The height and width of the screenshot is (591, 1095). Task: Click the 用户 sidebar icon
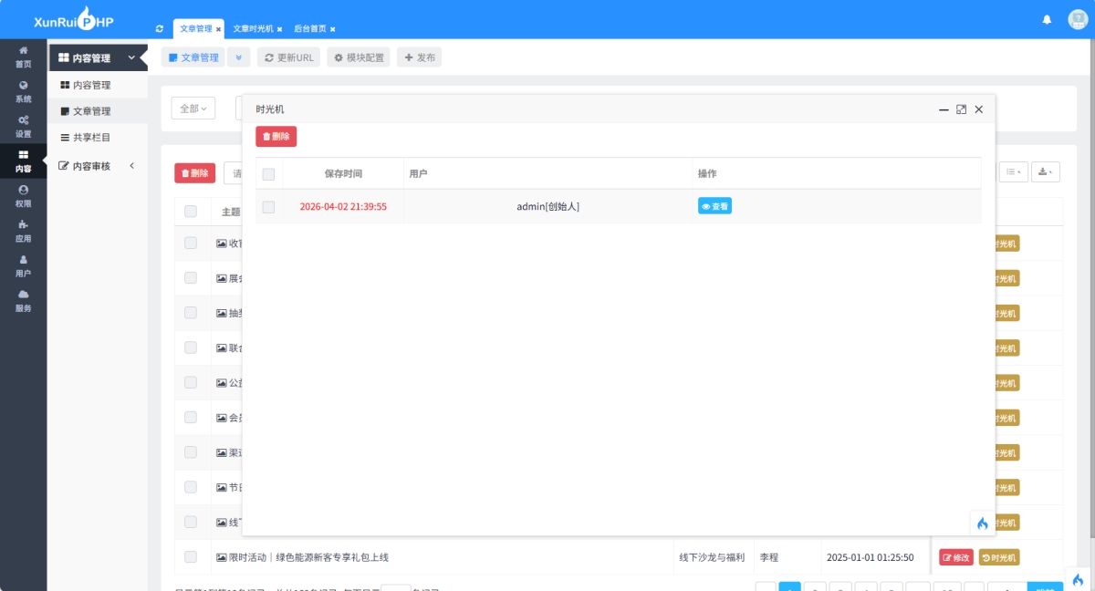coord(23,266)
